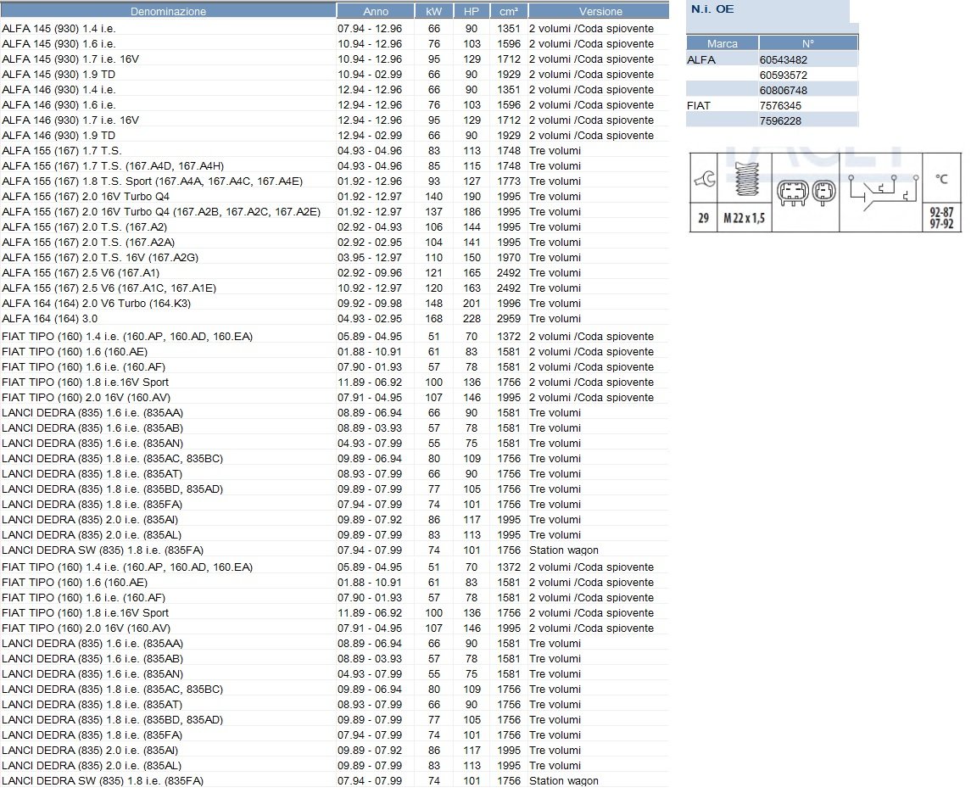The width and height of the screenshot is (971, 793).
Task: Select row ALFA 145 (930) 1.6 i.e.
Action: tap(334, 44)
